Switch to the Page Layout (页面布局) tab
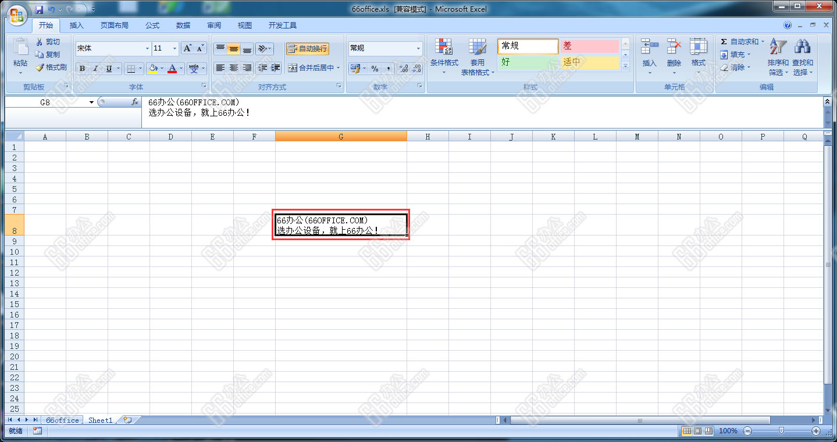837x442 pixels. (115, 26)
